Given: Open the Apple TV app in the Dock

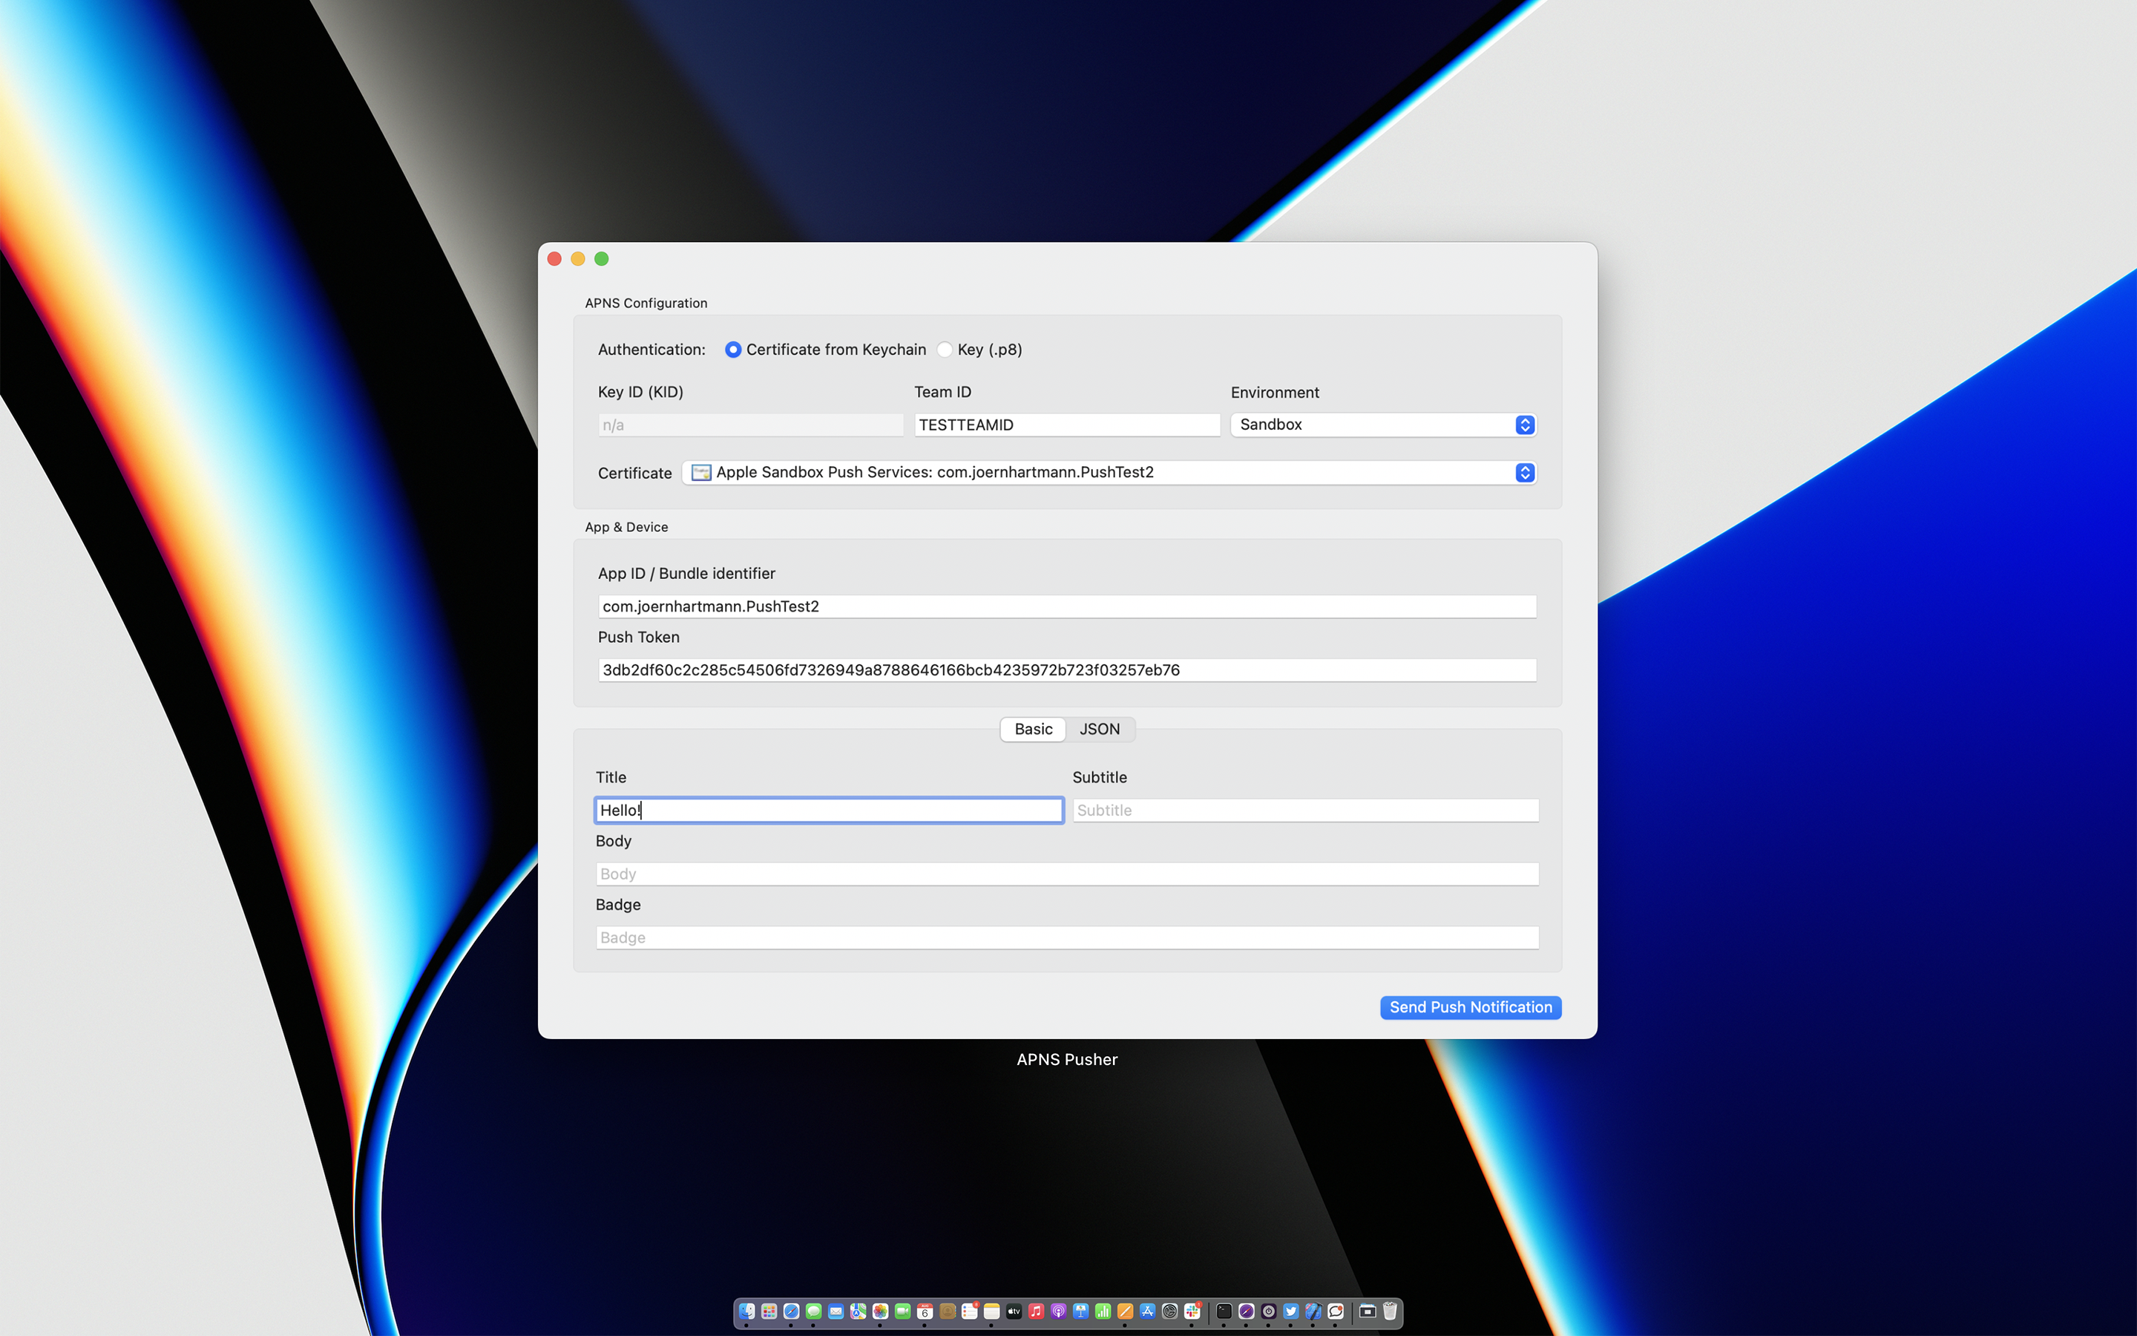Looking at the screenshot, I should click(x=1014, y=1312).
